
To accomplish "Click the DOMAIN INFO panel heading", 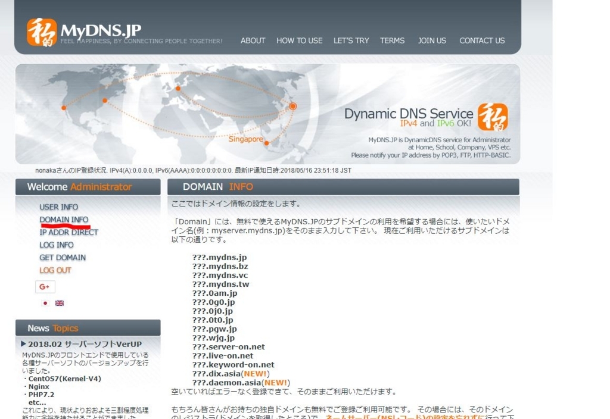I will (x=343, y=187).
